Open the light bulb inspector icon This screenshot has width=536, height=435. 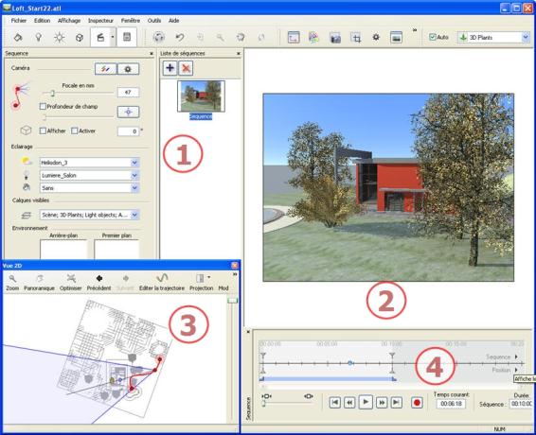point(39,37)
